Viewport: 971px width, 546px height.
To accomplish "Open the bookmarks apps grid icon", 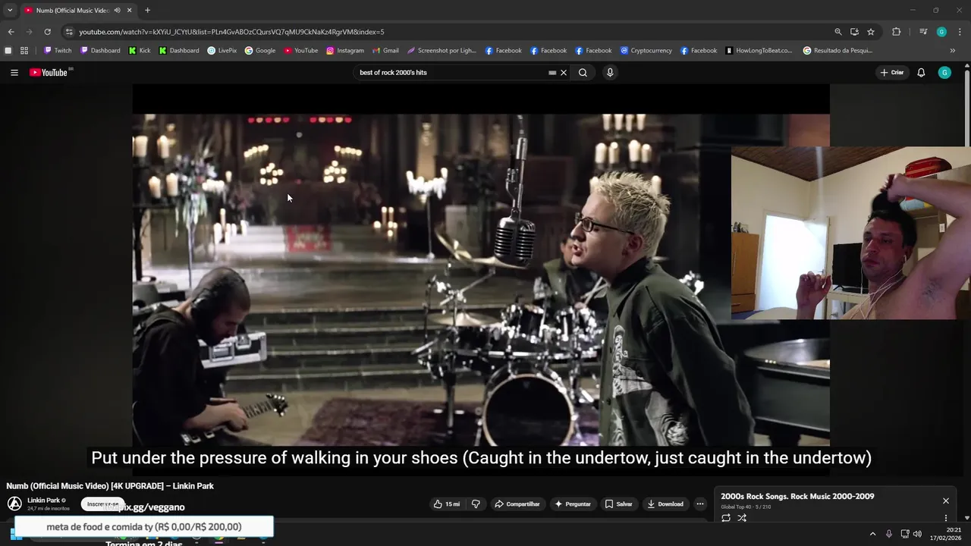I will [x=24, y=51].
